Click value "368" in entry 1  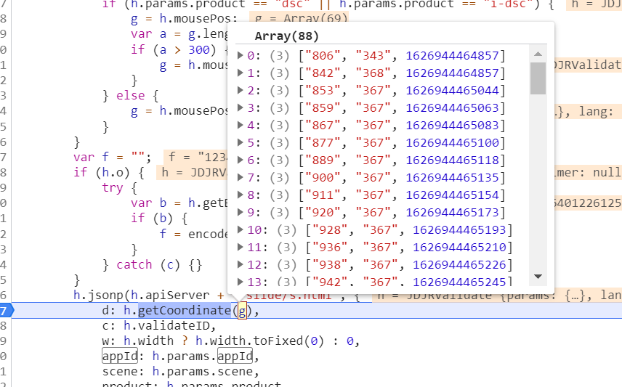373,73
